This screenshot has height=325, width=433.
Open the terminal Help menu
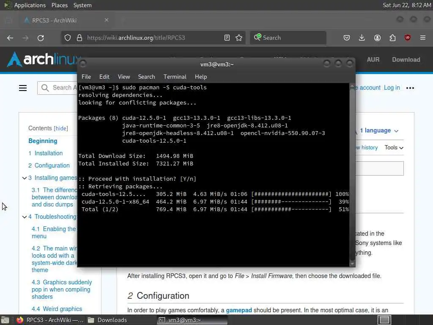(x=201, y=77)
